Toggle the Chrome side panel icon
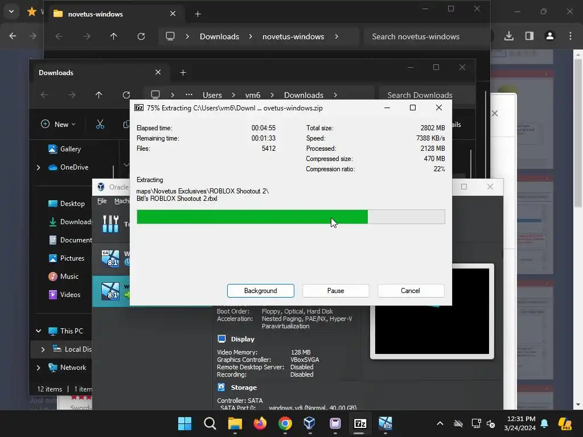Screen dimensions: 583x437 529,36
